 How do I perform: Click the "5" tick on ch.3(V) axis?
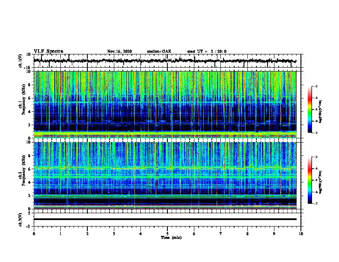click(x=30, y=213)
